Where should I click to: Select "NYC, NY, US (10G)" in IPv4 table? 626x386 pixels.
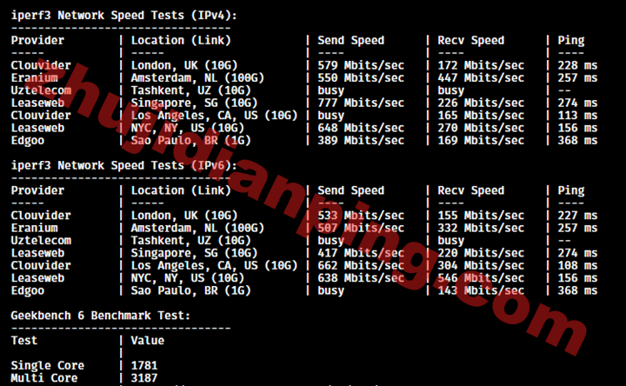point(188,128)
